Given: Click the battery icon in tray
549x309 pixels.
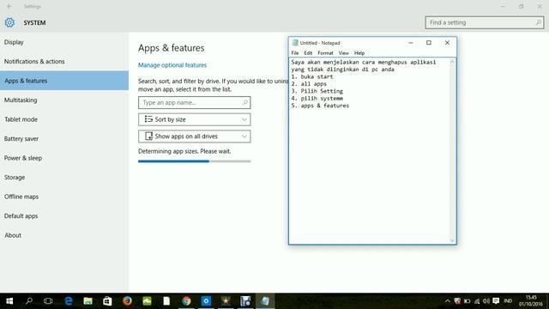Looking at the screenshot, I should click(x=467, y=301).
